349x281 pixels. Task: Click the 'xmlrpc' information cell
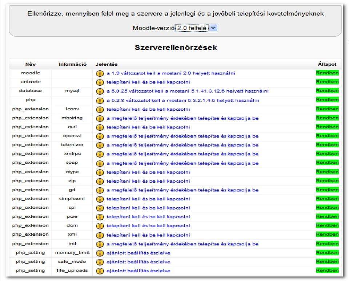click(73, 154)
